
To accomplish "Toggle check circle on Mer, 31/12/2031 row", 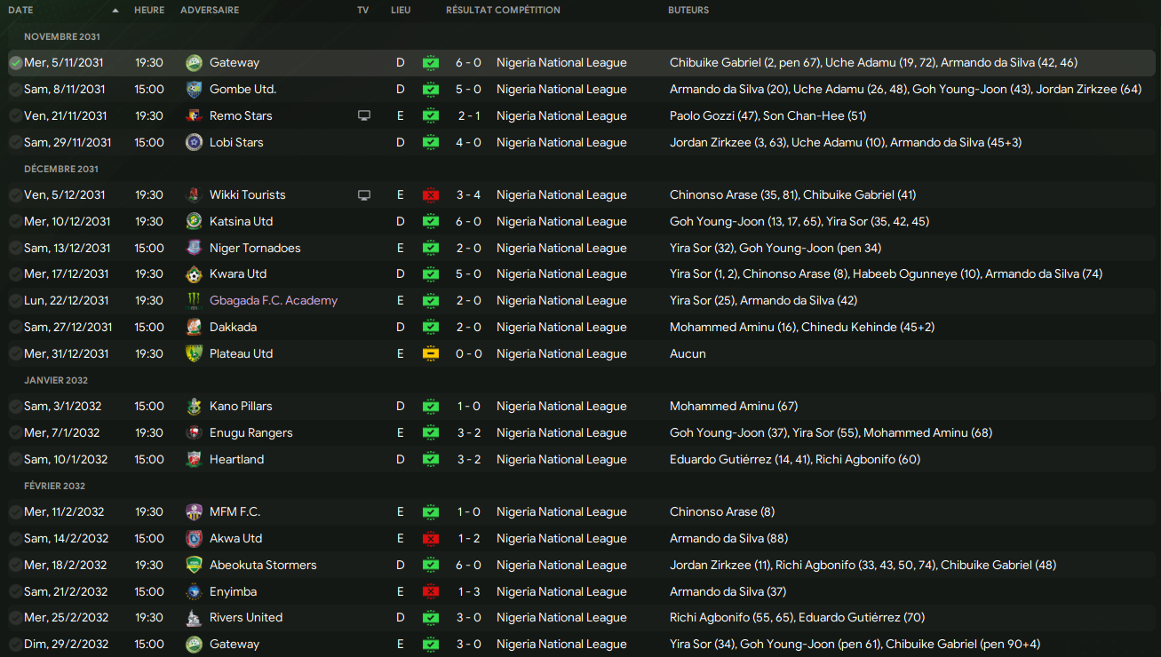I will [x=15, y=353].
